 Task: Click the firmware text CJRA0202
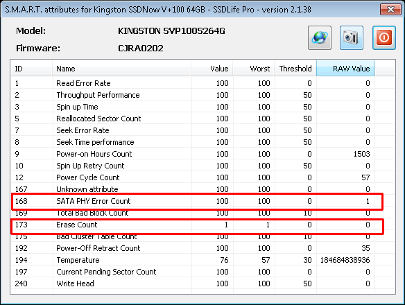tap(141, 49)
